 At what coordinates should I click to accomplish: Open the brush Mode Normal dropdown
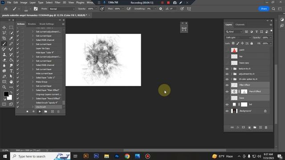pyautogui.click(x=61, y=9)
